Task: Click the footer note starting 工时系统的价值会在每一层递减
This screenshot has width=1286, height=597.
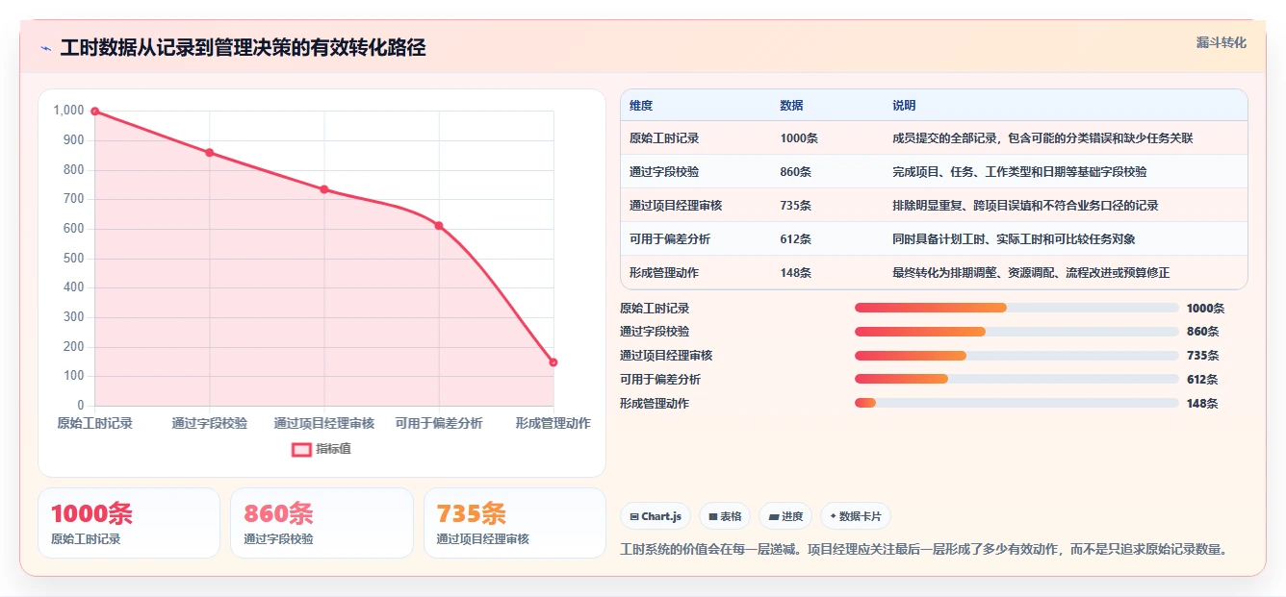Action: 924,550
